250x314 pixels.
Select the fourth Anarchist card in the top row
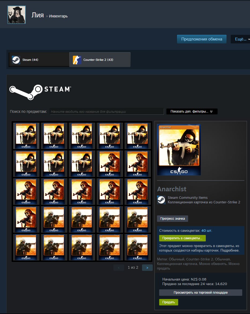click(x=110, y=136)
